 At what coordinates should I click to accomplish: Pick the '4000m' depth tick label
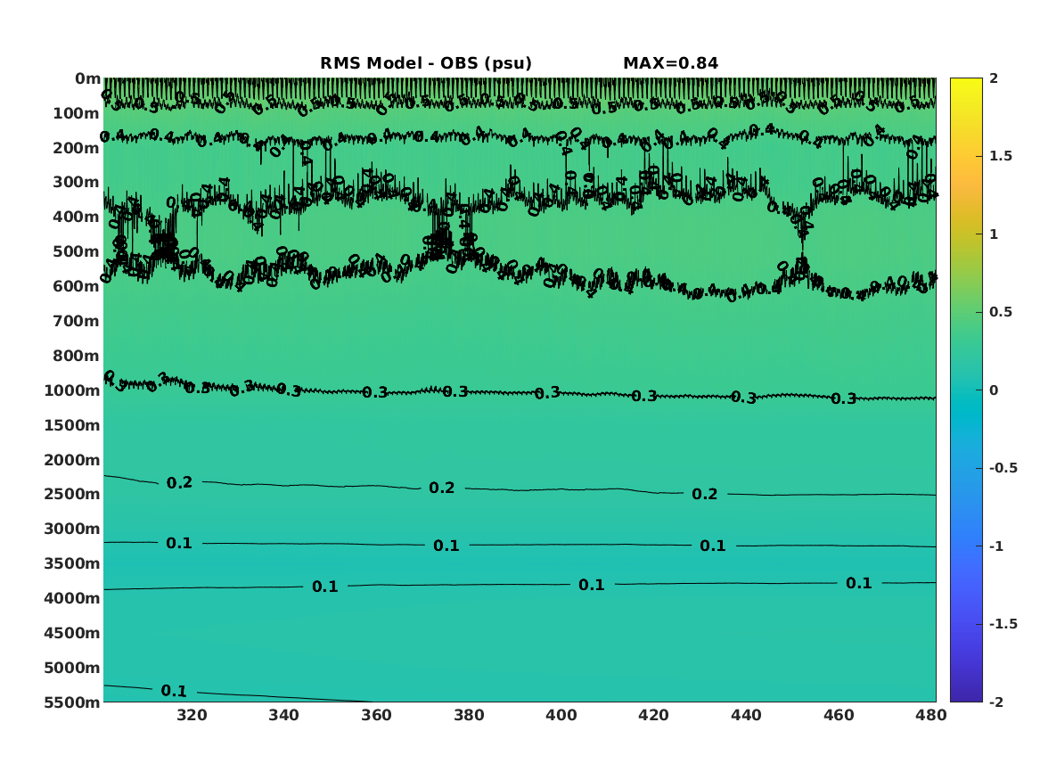[x=72, y=598]
